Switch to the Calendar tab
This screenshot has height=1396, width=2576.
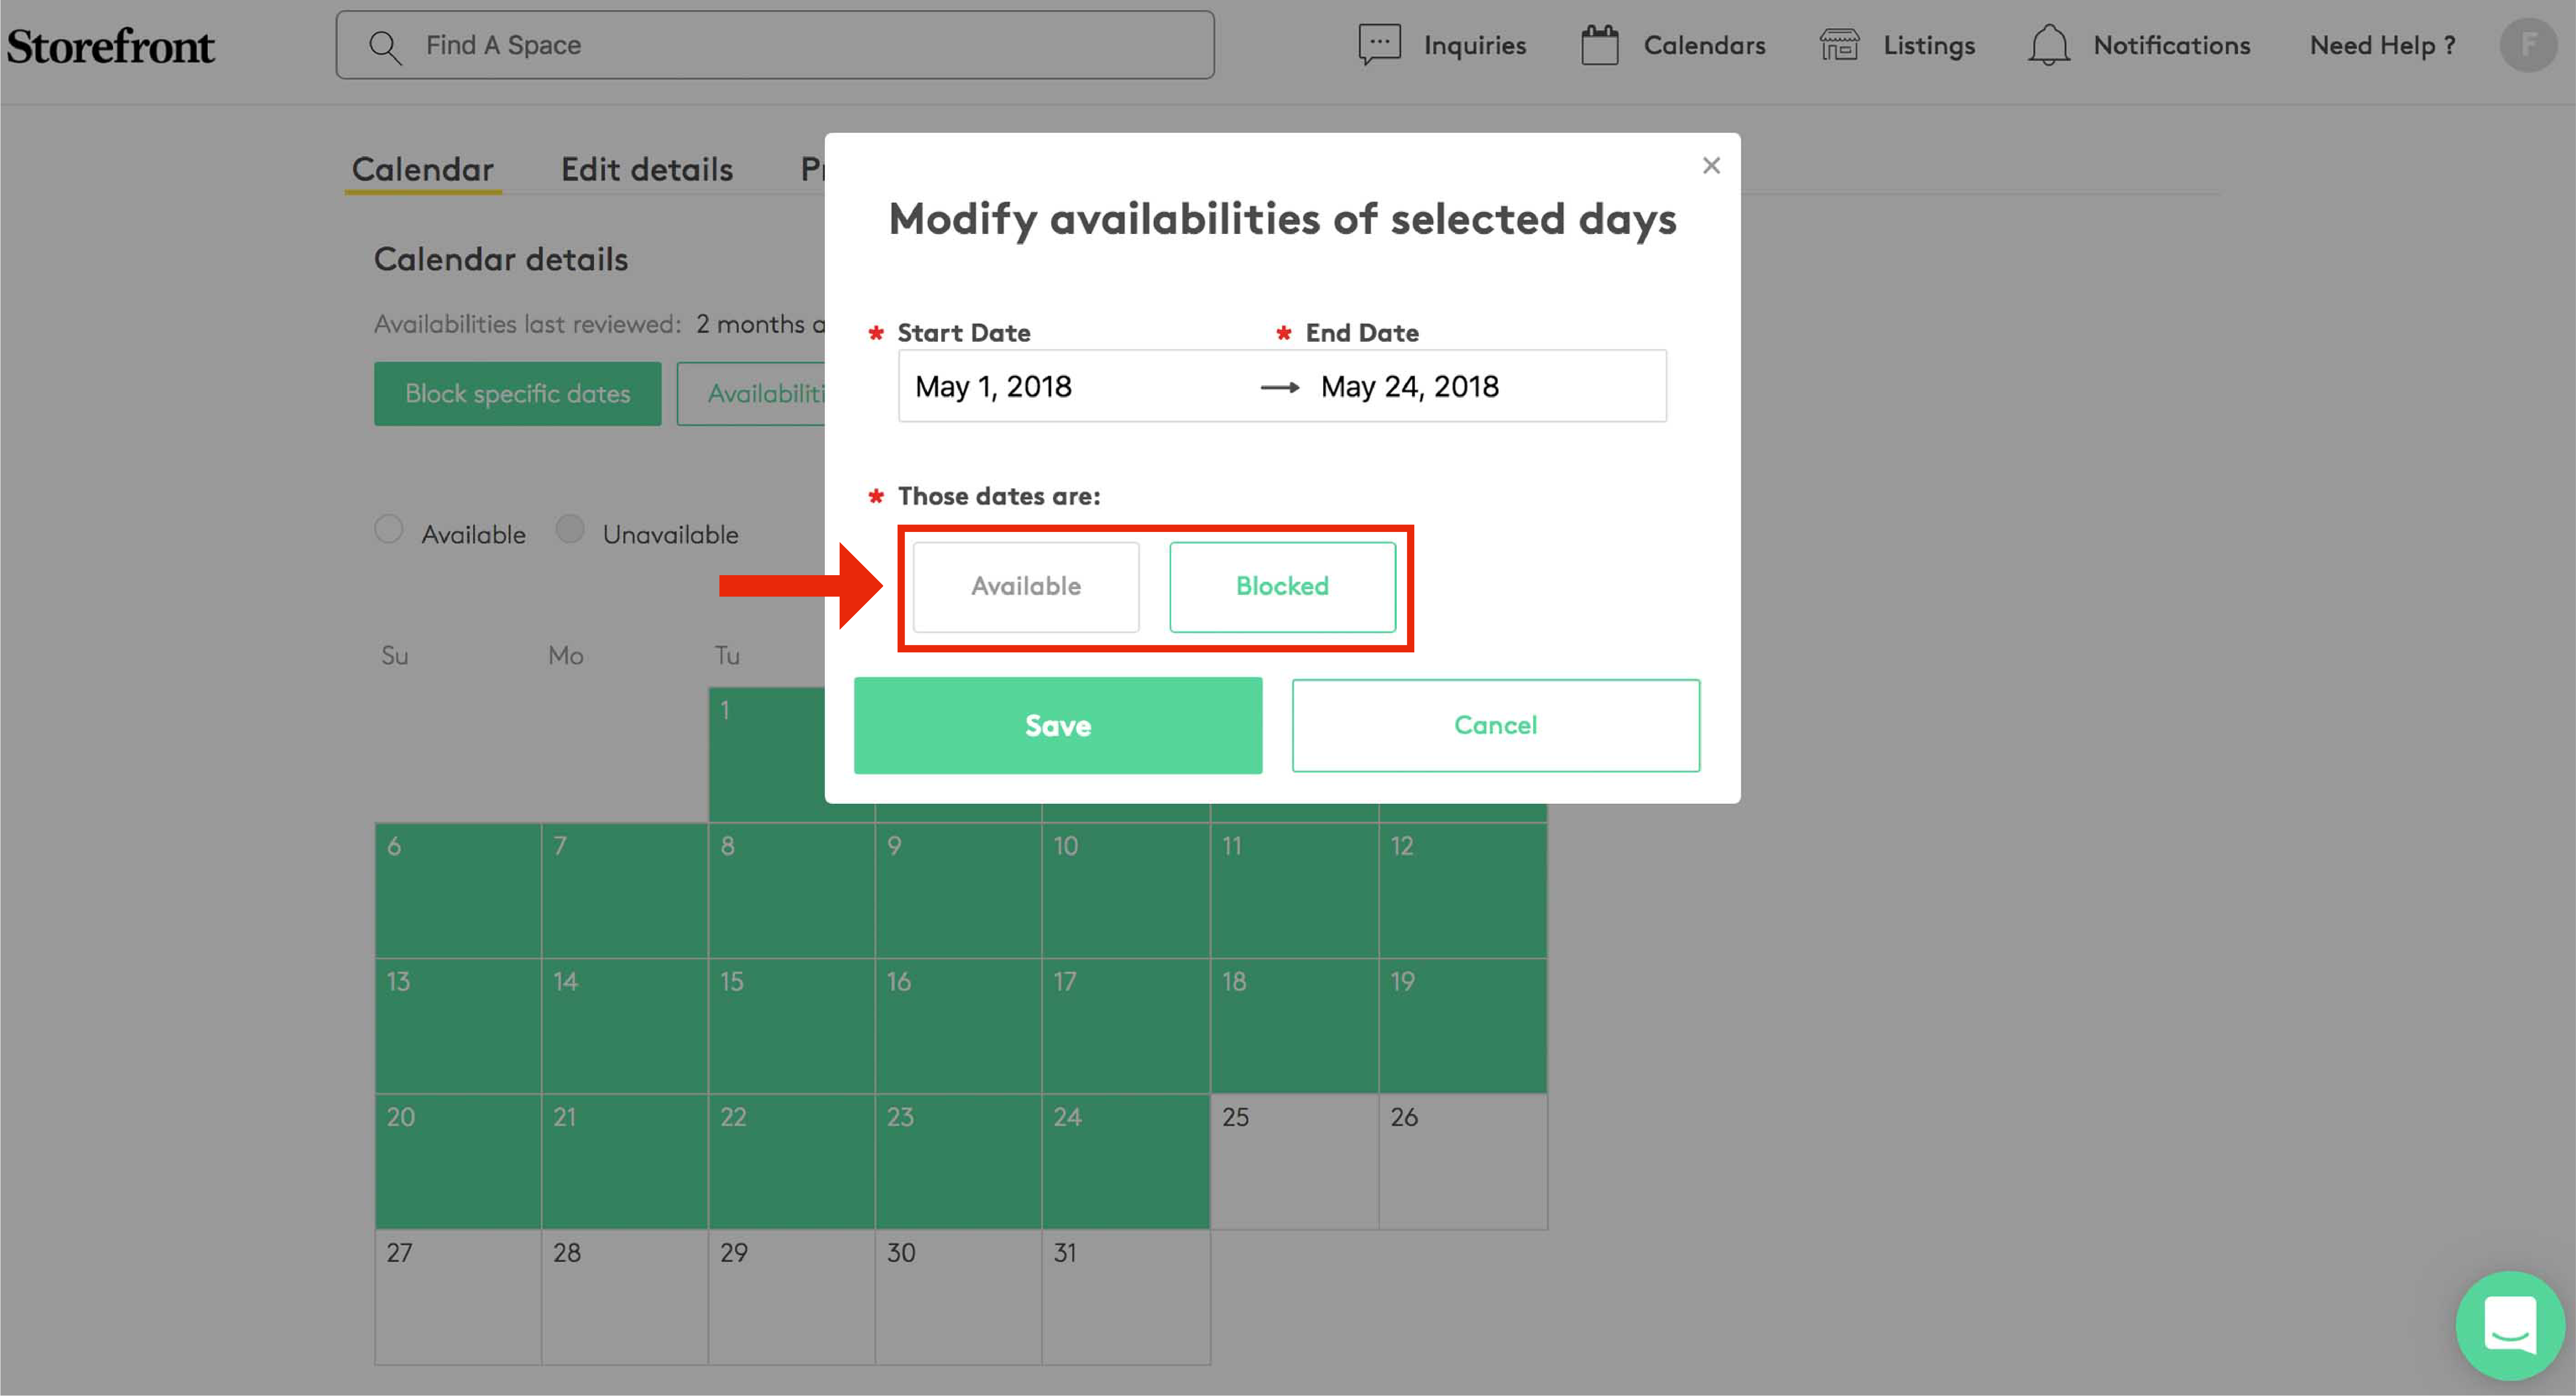coord(422,169)
